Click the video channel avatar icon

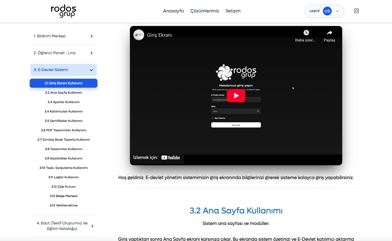pos(139,35)
